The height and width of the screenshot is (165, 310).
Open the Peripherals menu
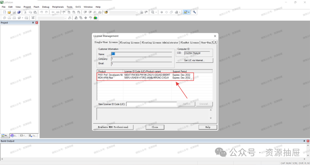tap(58, 7)
